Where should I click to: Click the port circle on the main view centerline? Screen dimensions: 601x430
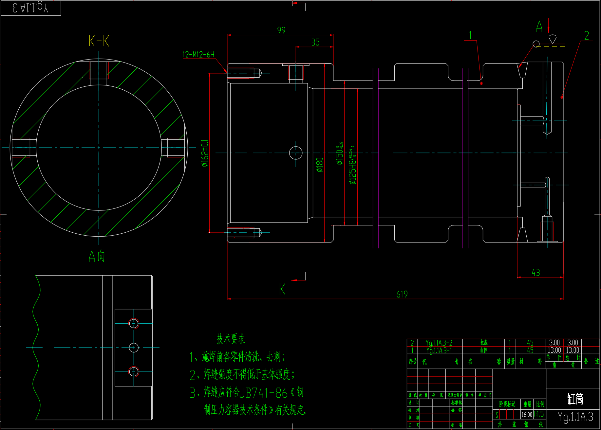coord(296,153)
